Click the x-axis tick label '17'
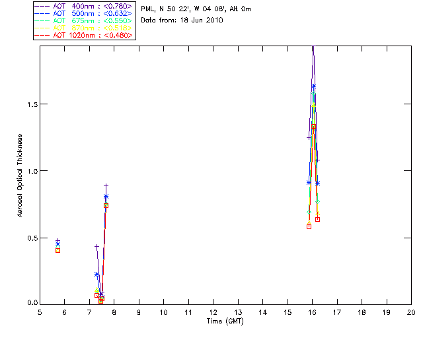423x338 pixels. click(337, 313)
